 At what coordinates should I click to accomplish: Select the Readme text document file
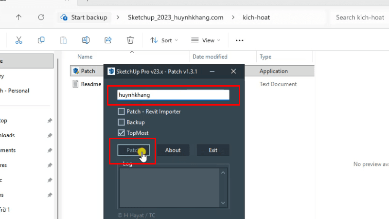point(91,84)
